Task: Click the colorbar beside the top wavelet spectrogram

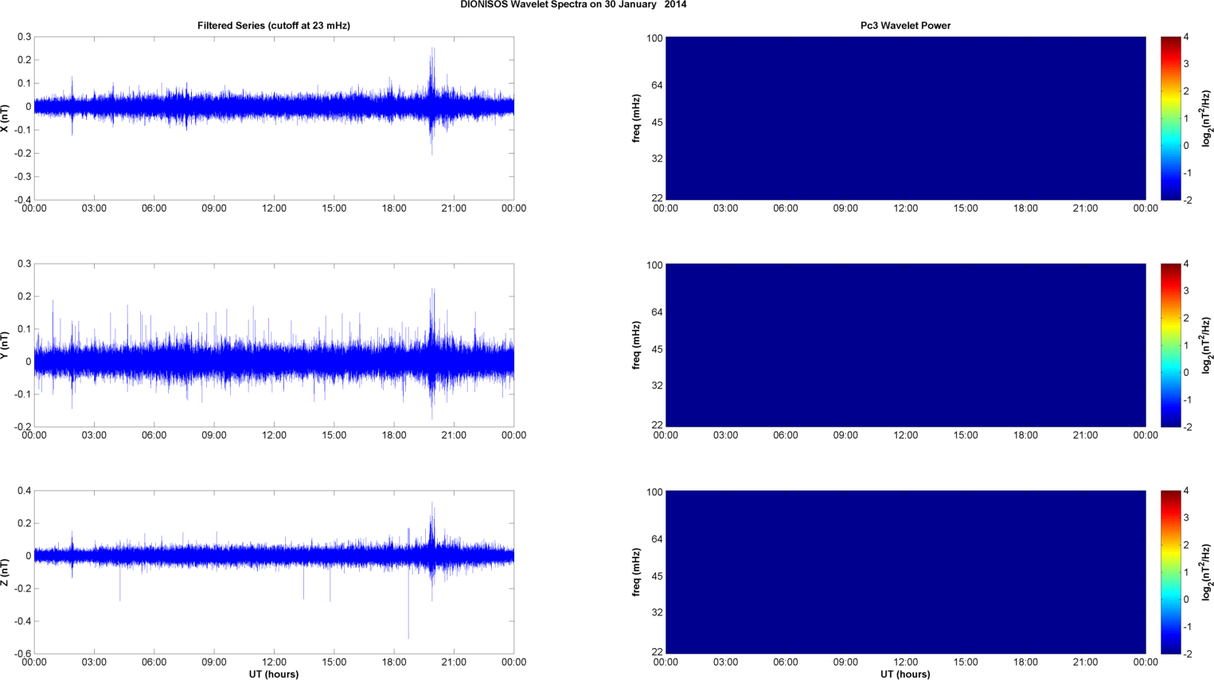Action: tap(1170, 118)
